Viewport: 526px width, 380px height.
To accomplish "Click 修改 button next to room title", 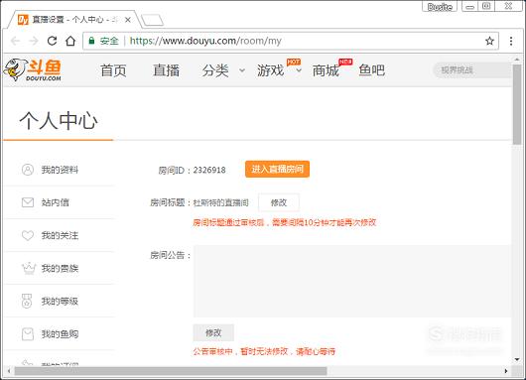I will click(279, 202).
